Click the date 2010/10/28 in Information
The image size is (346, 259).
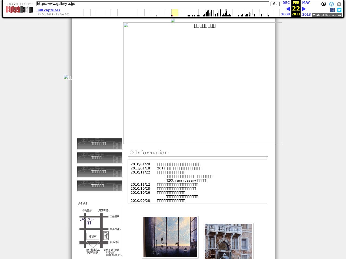point(140,189)
